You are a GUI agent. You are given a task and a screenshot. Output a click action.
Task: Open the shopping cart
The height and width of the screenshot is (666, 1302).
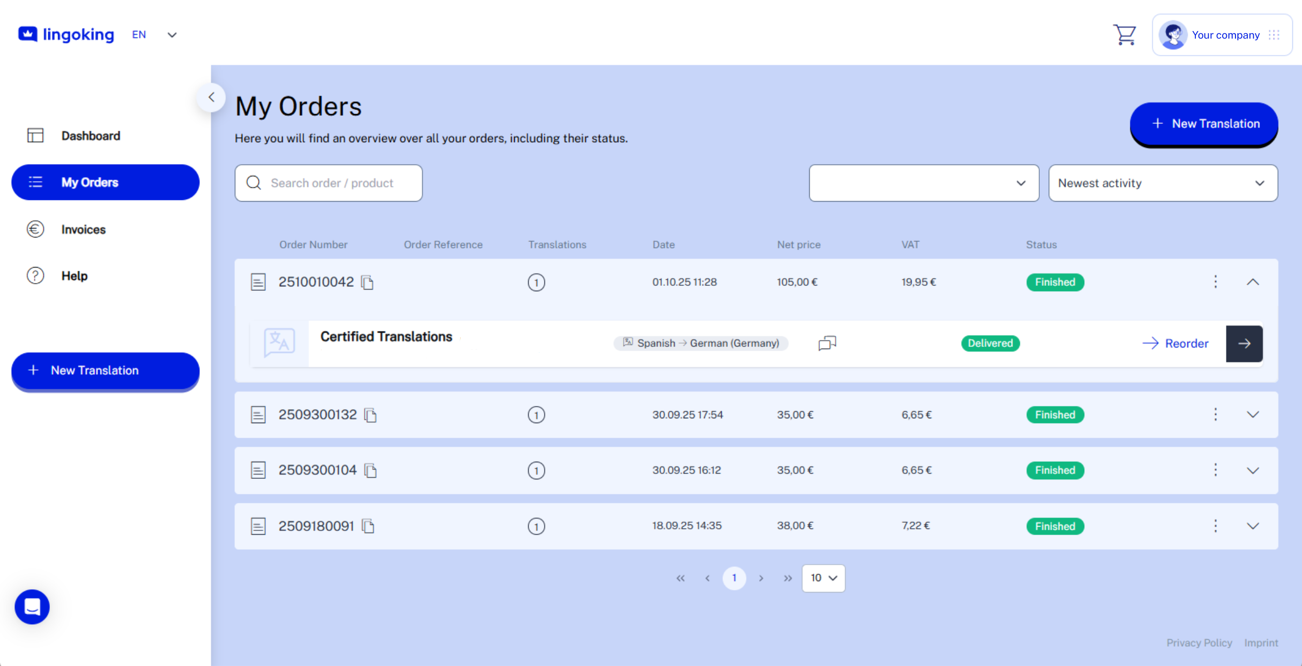(1125, 34)
